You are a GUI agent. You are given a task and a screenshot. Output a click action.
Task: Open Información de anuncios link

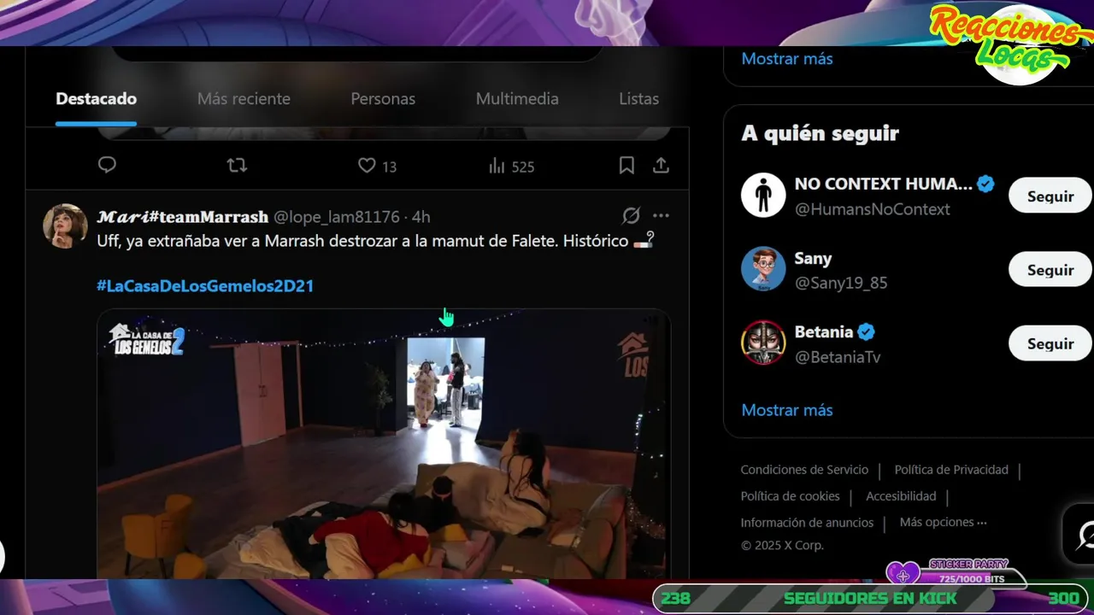(807, 523)
